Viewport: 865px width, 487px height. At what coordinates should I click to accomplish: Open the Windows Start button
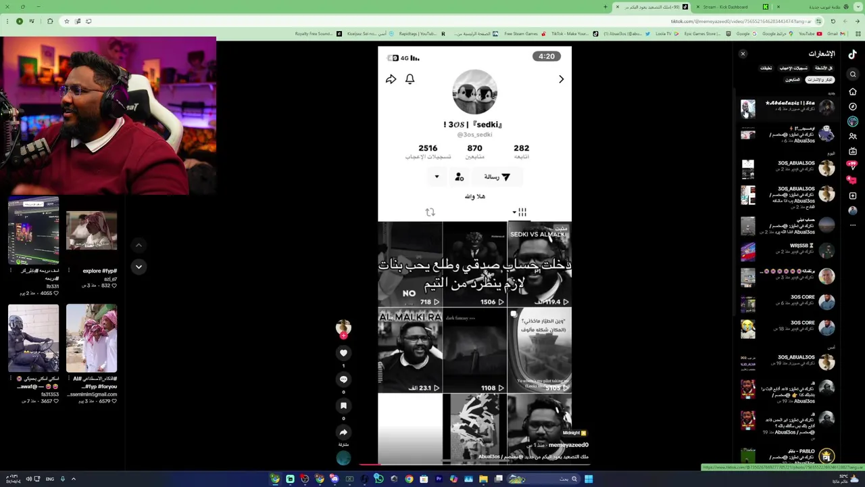point(589,479)
